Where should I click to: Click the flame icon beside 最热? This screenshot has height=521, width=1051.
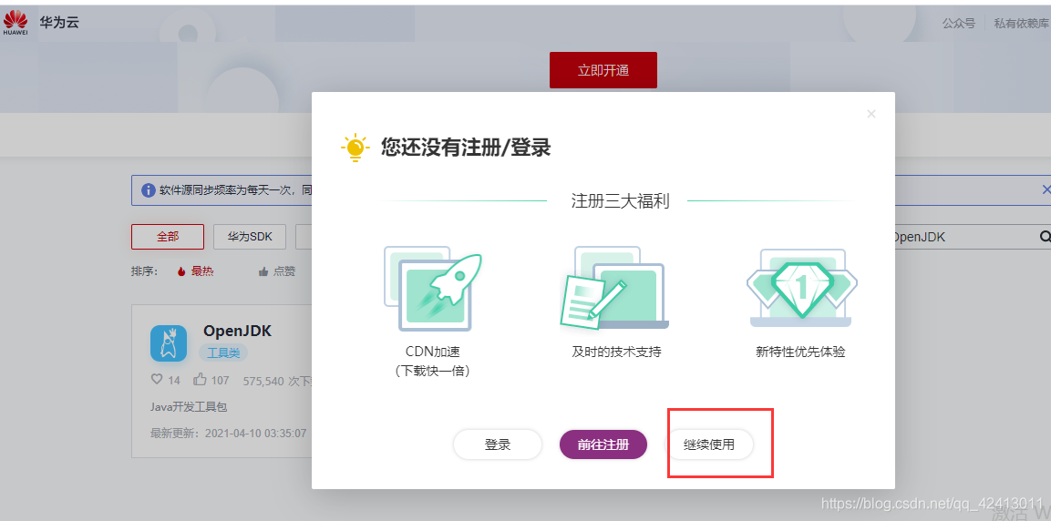point(181,271)
